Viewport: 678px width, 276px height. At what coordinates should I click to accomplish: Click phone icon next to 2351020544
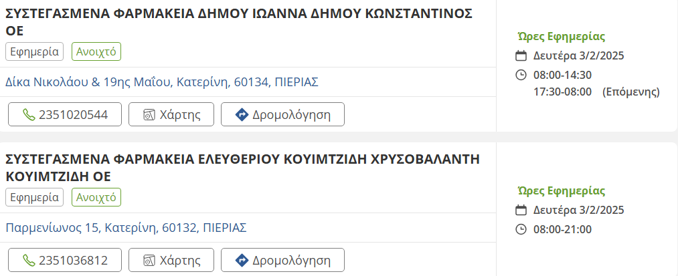point(28,114)
